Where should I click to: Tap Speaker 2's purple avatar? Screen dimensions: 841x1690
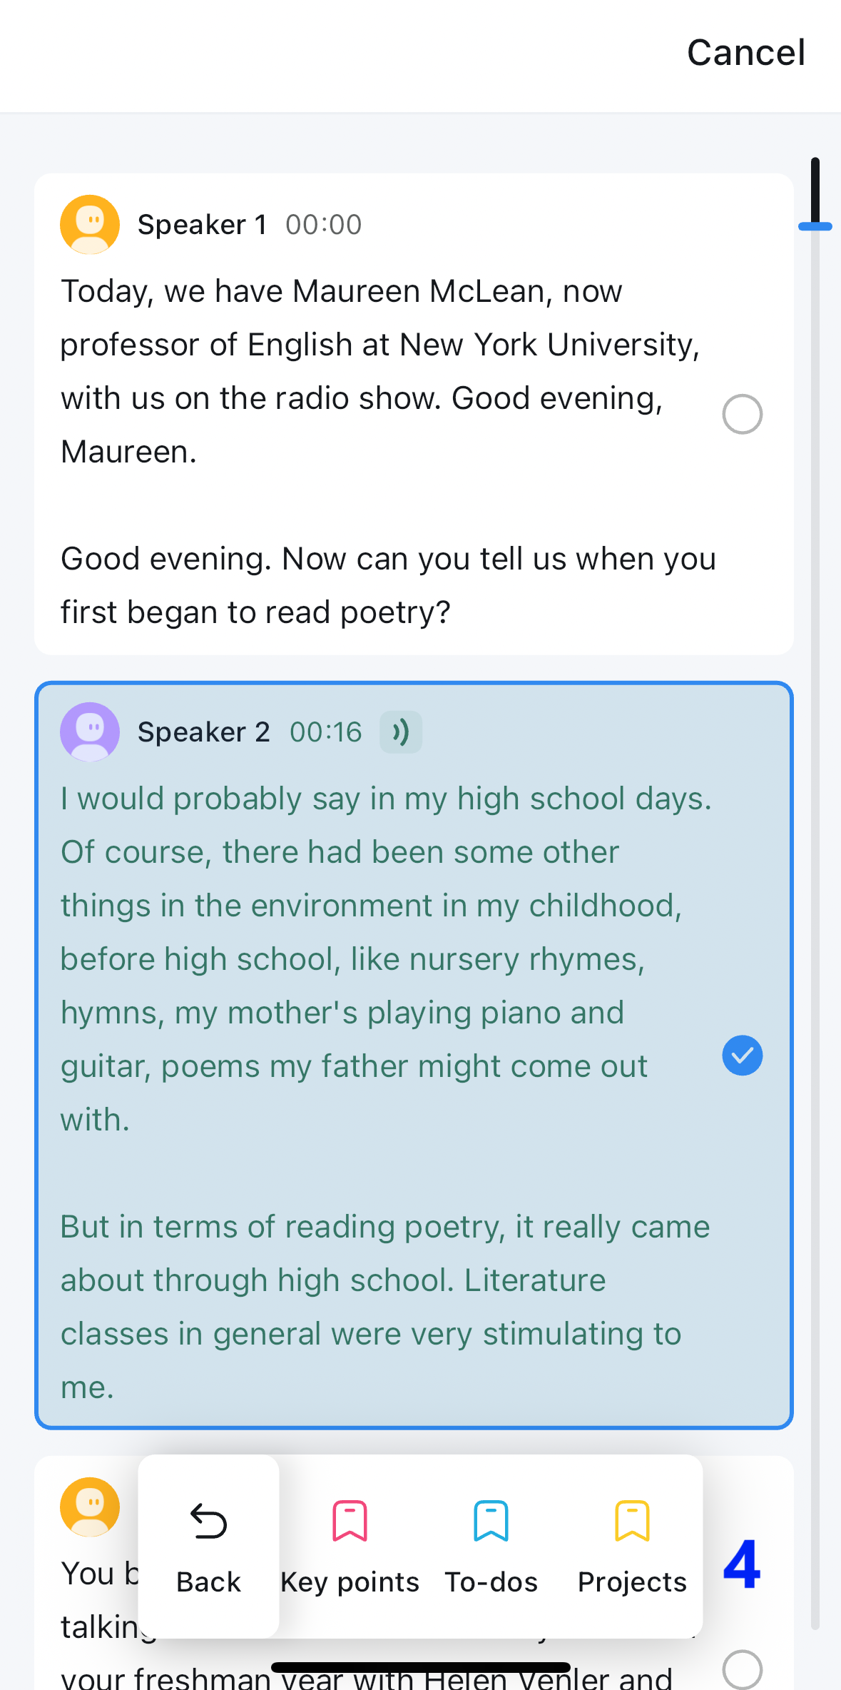(x=90, y=732)
